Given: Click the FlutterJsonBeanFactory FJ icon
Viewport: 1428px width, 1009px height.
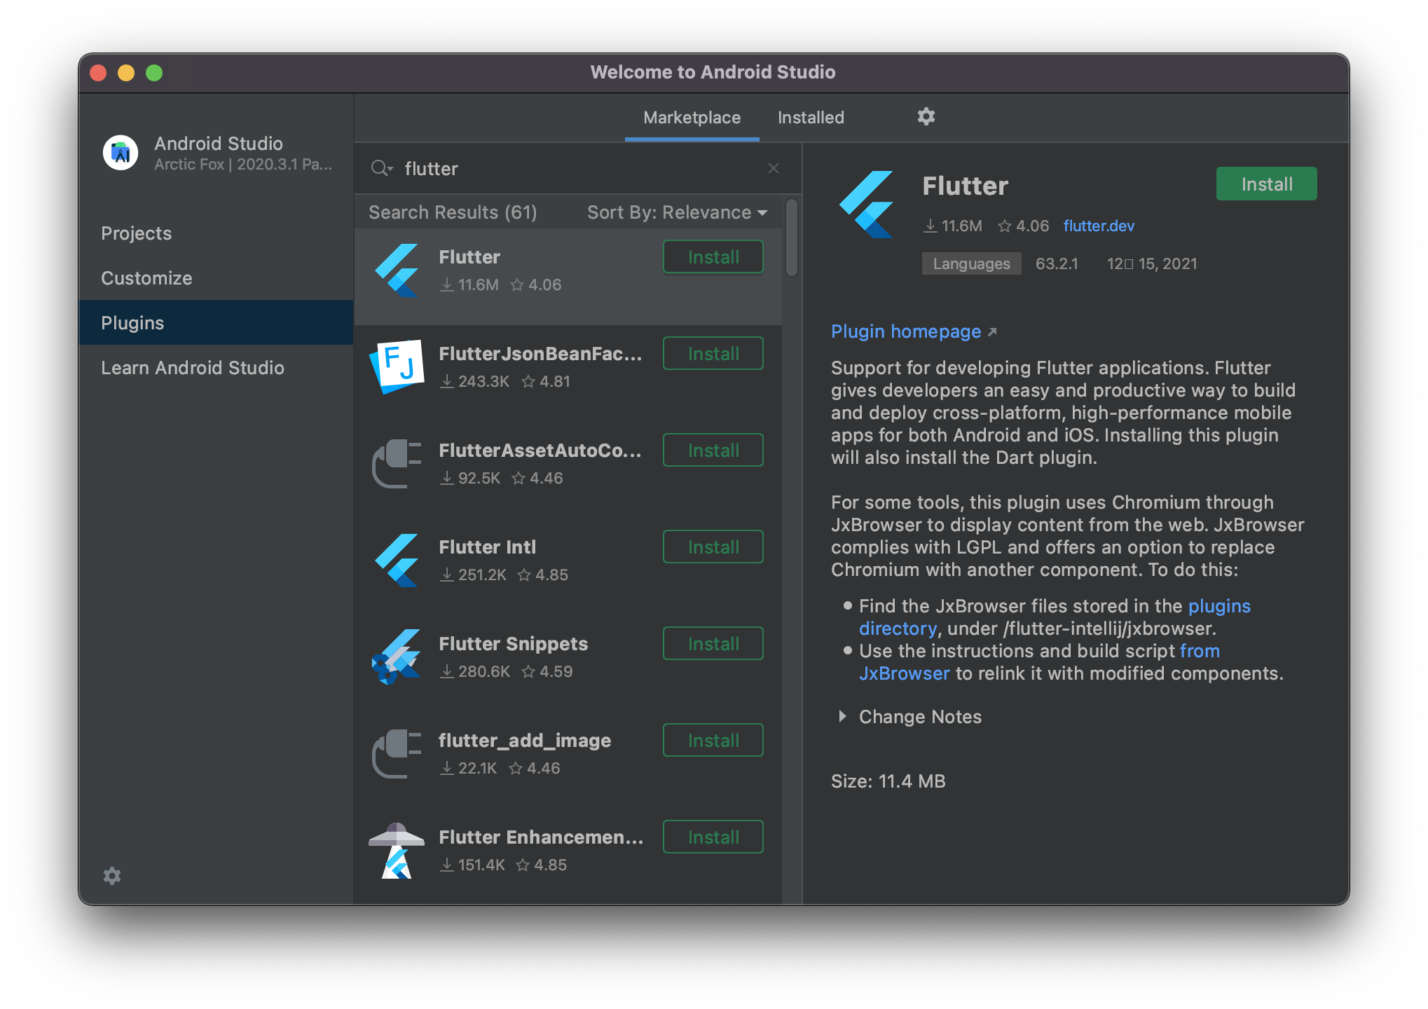Looking at the screenshot, I should tap(397, 366).
